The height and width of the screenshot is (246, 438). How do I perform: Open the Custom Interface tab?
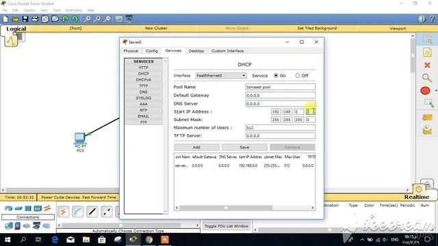(227, 51)
